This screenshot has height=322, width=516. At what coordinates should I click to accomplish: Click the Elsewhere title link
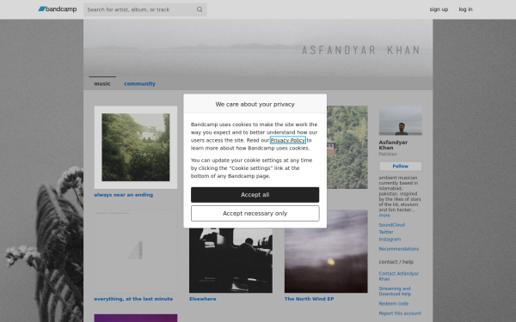pos(203,299)
